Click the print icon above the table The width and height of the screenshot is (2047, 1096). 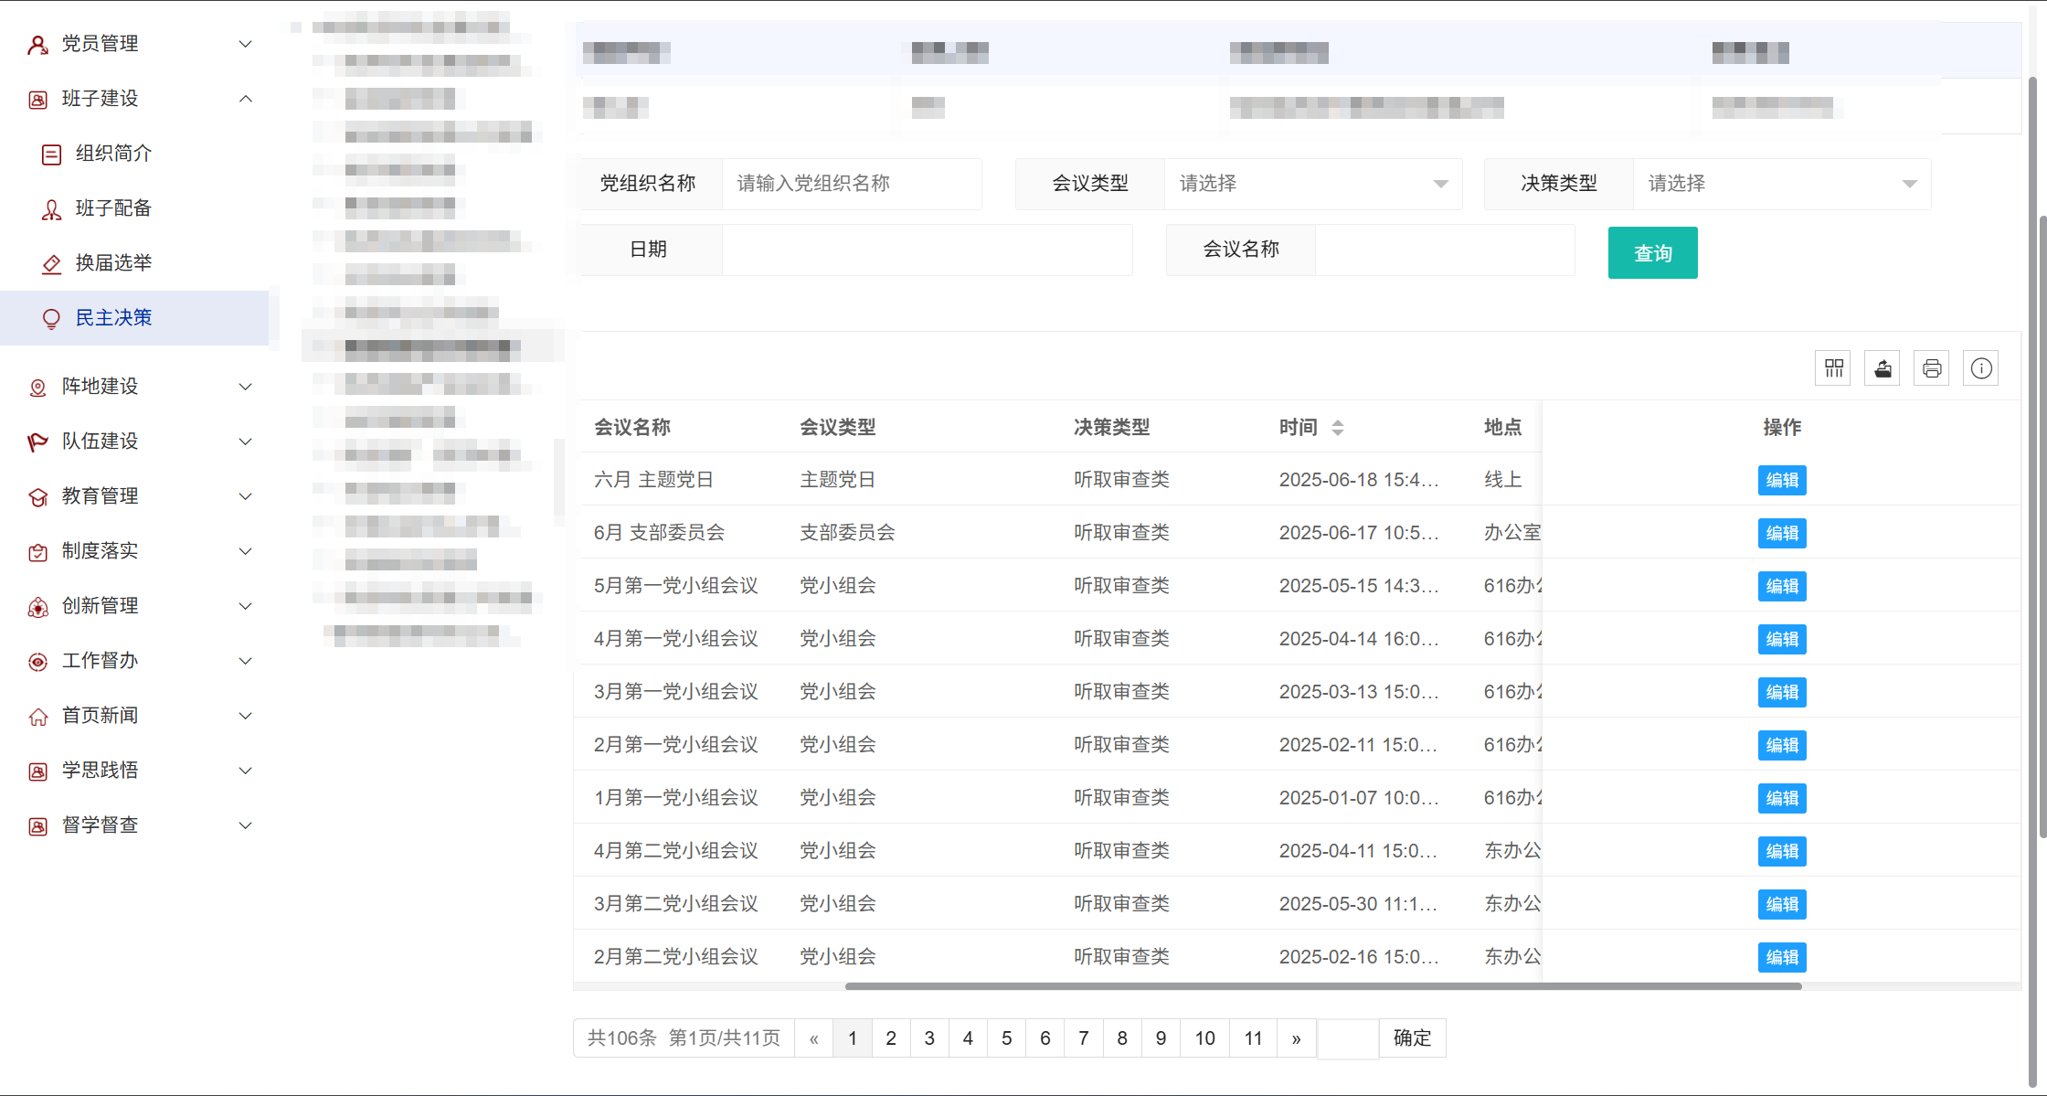1932,367
